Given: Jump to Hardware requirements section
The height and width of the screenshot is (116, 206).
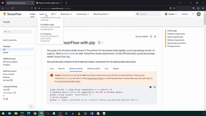Looking at the screenshot, I should [x=176, y=34].
